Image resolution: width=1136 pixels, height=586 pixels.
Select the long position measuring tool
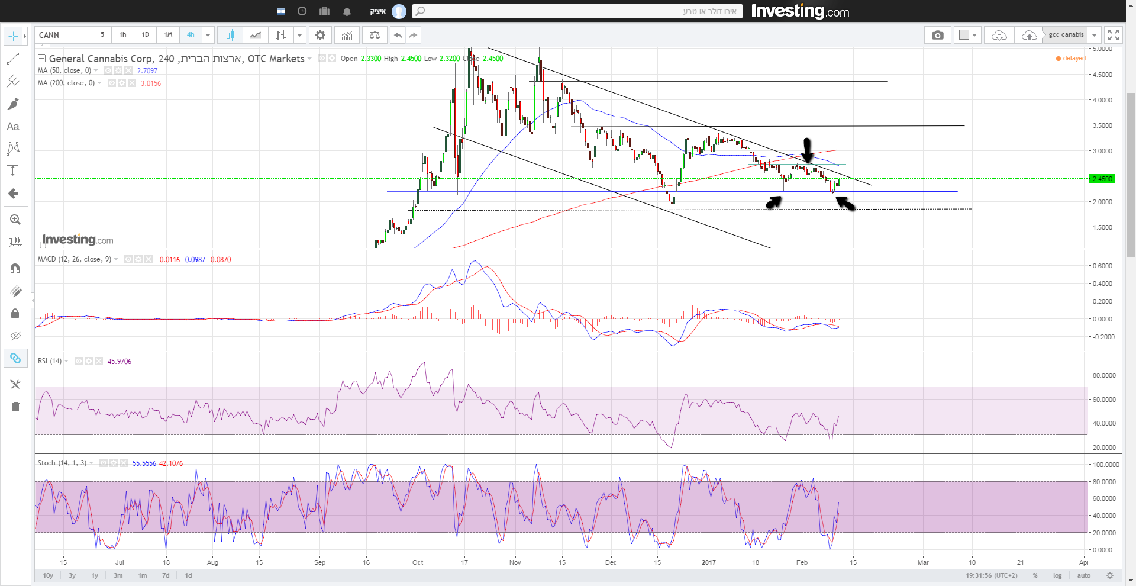coord(13,170)
